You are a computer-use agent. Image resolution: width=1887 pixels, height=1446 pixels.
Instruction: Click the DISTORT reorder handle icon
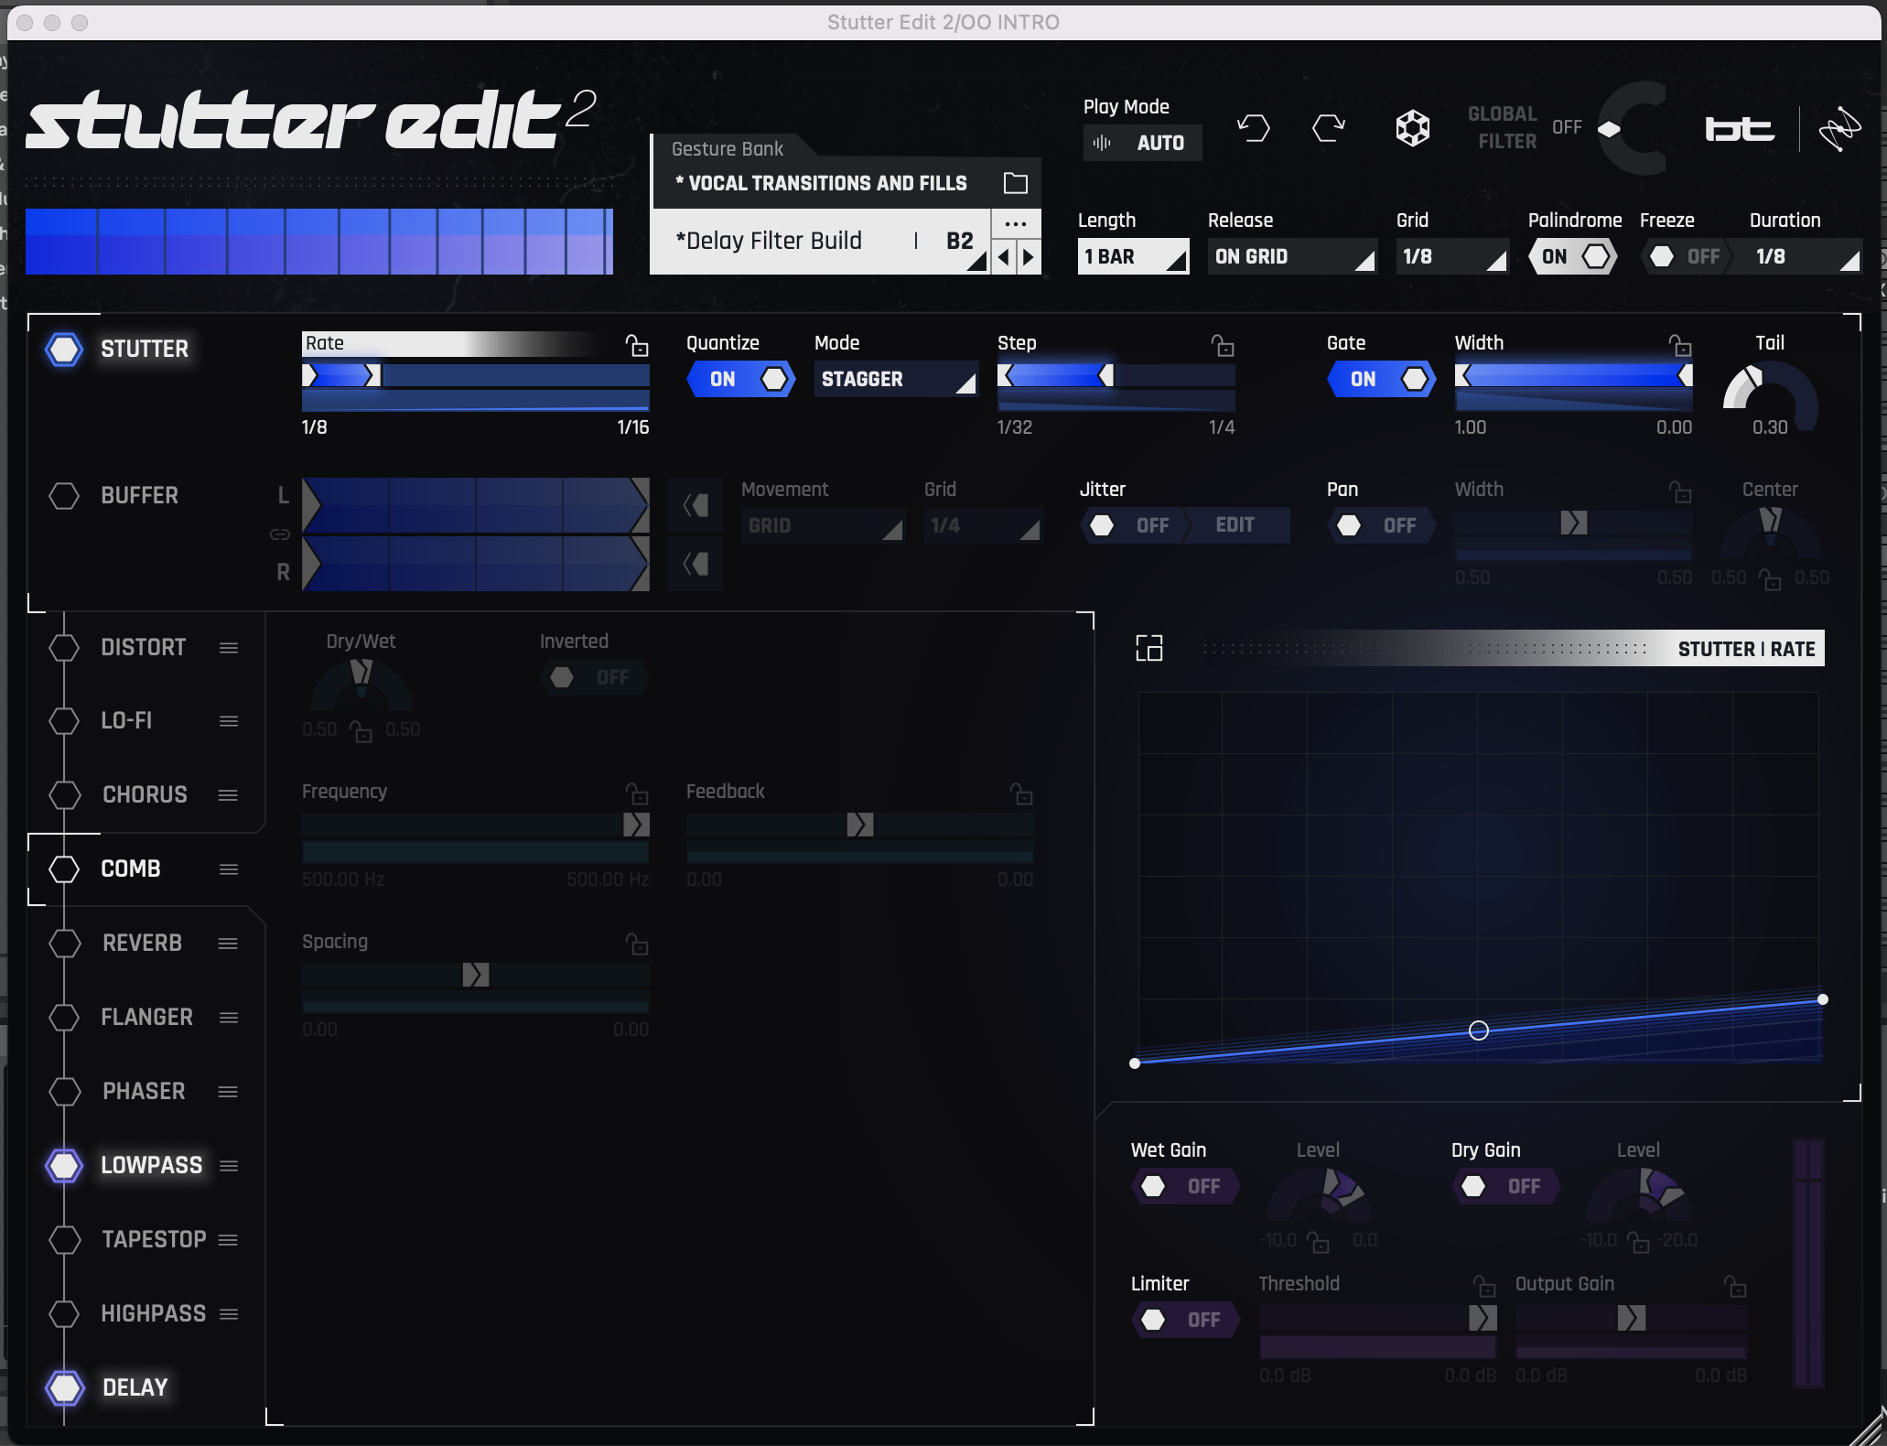click(x=229, y=648)
